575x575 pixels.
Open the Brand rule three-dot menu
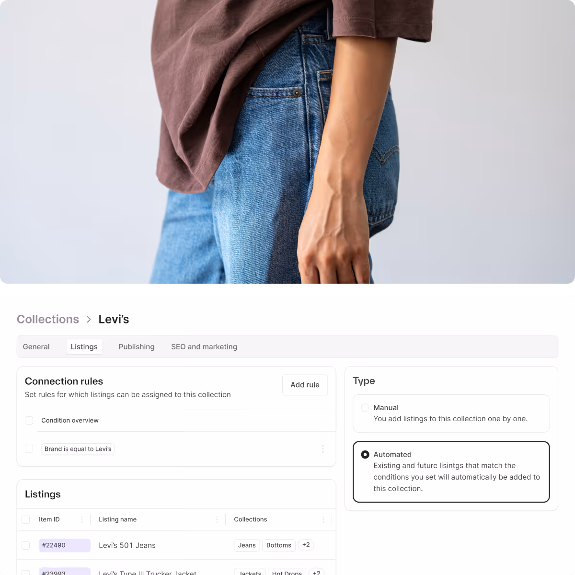click(x=322, y=449)
